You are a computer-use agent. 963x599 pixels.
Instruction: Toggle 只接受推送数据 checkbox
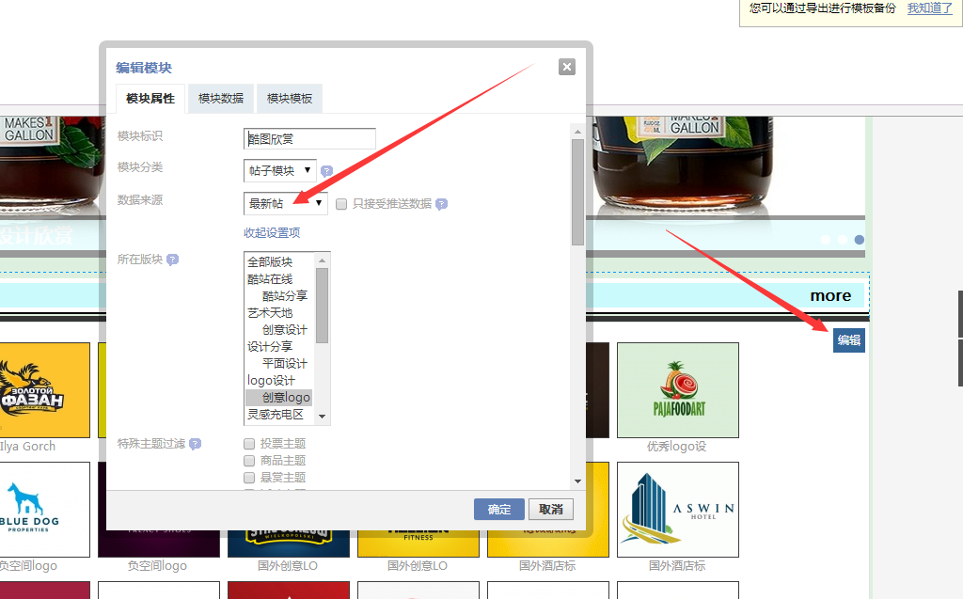(x=341, y=204)
